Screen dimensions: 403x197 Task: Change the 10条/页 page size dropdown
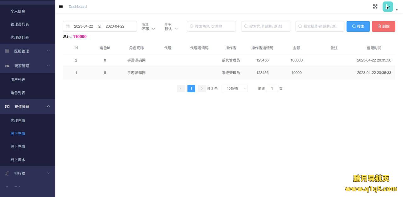tap(235, 89)
